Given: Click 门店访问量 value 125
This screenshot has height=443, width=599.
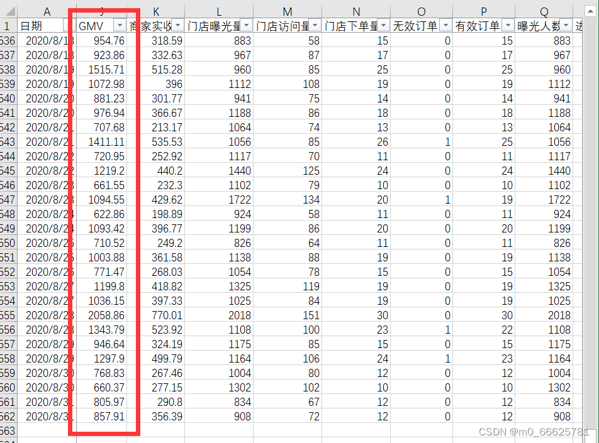Looking at the screenshot, I should point(311,170).
